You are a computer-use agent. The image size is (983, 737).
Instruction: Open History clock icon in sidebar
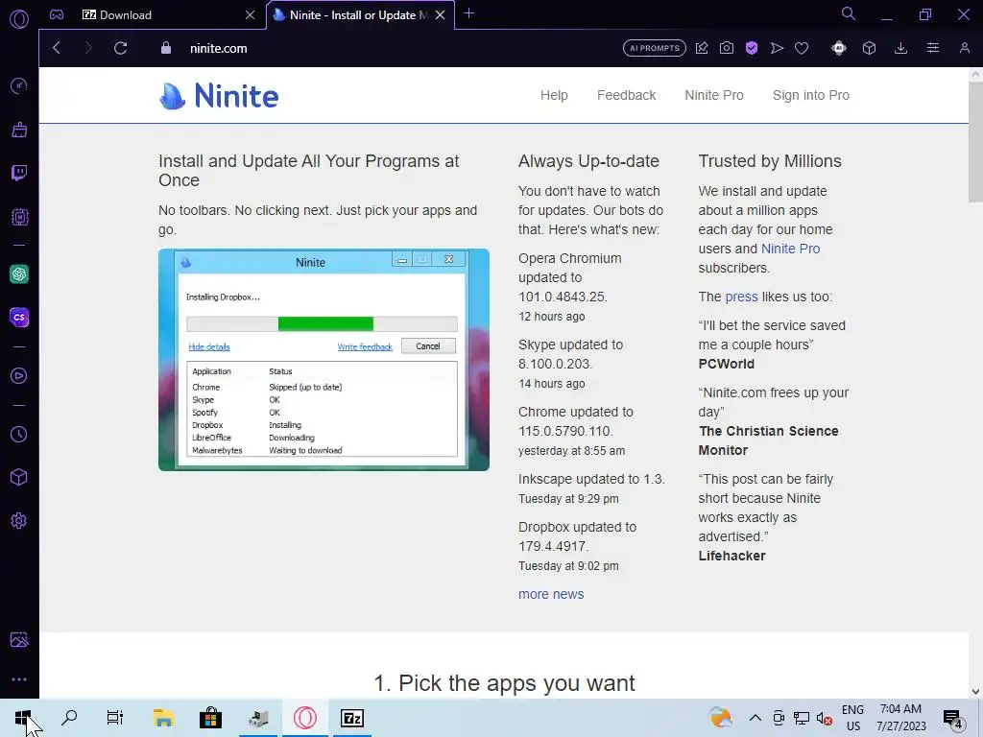[19, 435]
